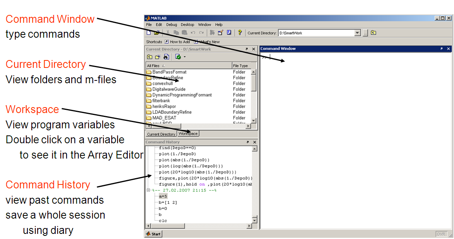Sort by the All Files column header

[x=189, y=66]
